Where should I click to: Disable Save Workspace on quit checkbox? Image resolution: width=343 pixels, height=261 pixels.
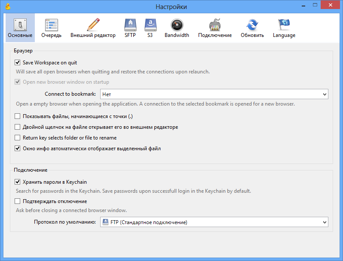(x=18, y=63)
